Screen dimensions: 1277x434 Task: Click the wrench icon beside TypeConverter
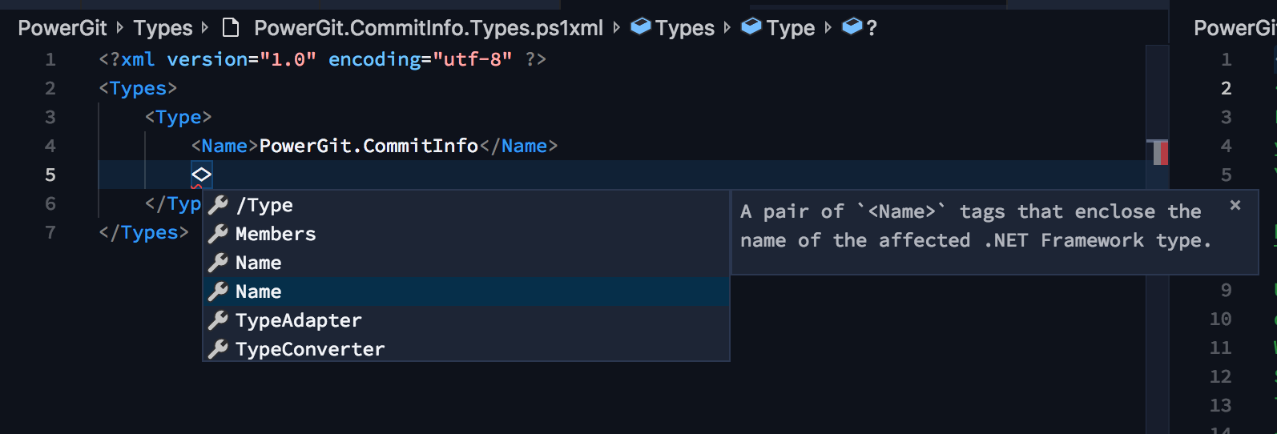[218, 349]
